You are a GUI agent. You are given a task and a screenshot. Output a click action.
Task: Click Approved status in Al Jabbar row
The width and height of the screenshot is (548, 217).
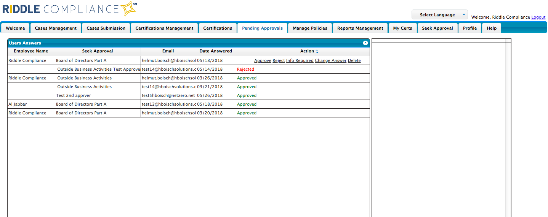(x=247, y=104)
